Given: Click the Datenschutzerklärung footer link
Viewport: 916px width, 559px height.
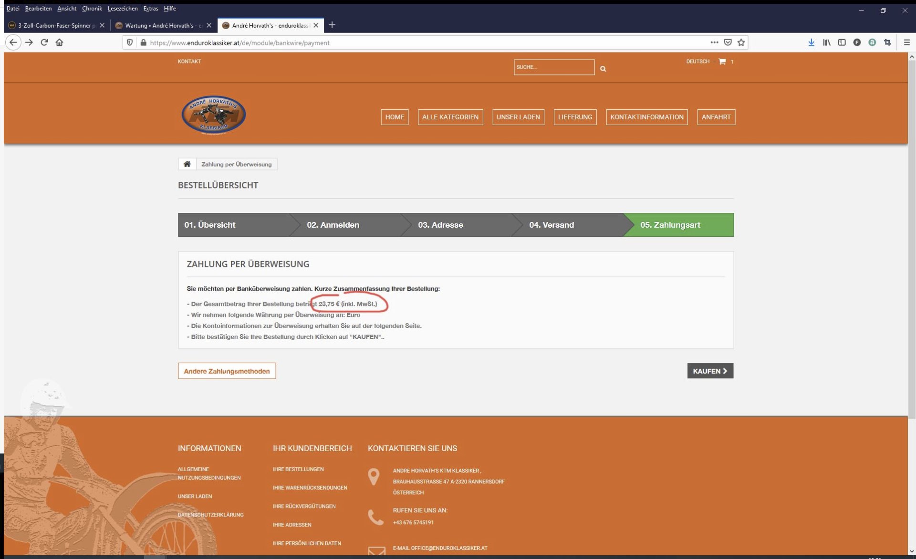Looking at the screenshot, I should click(x=210, y=515).
